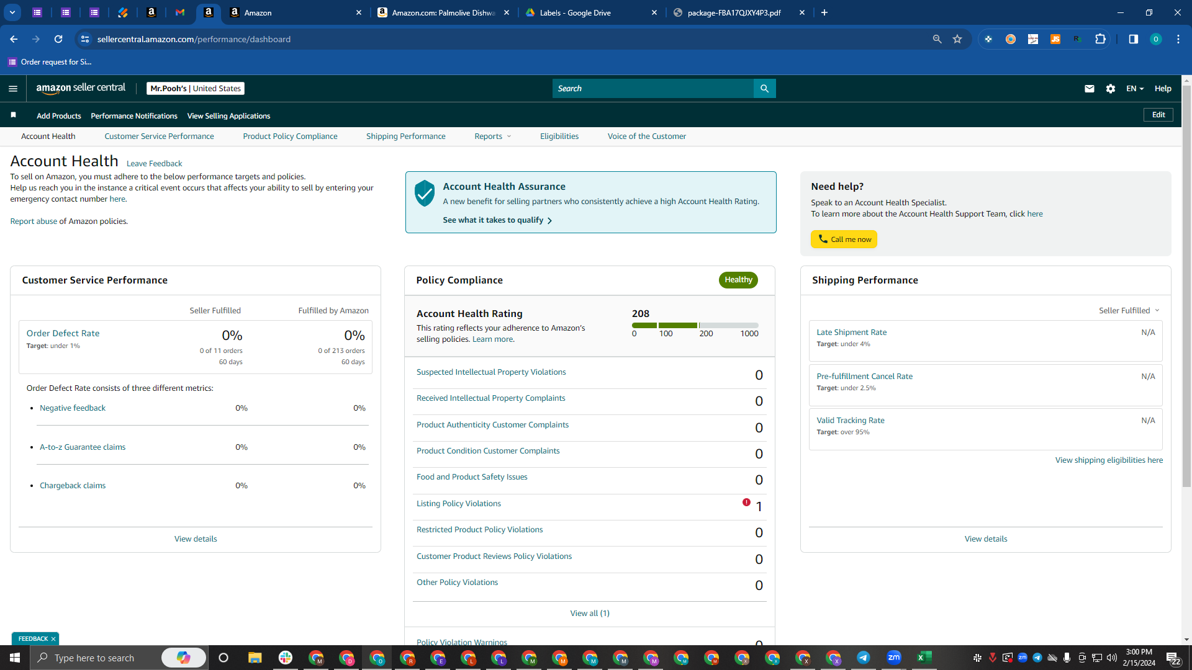The width and height of the screenshot is (1192, 670).
Task: Open the Voice of the Customer tab
Action: click(x=647, y=136)
